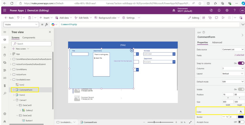
Task: Open Advanced tools icon in left rail
Action: (5, 86)
